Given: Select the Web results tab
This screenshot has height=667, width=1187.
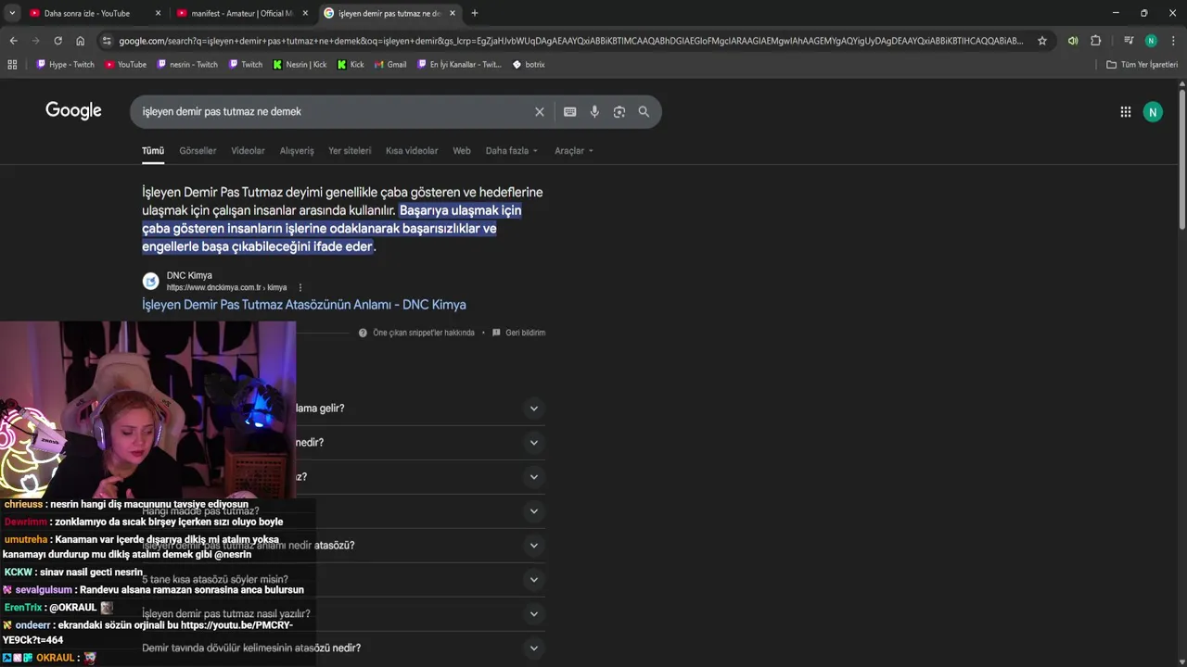Looking at the screenshot, I should point(462,151).
